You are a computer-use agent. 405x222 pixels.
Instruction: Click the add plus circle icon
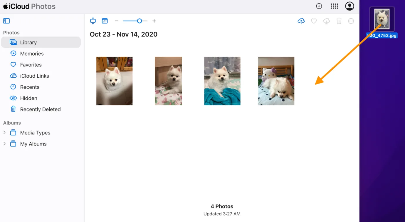click(x=319, y=6)
